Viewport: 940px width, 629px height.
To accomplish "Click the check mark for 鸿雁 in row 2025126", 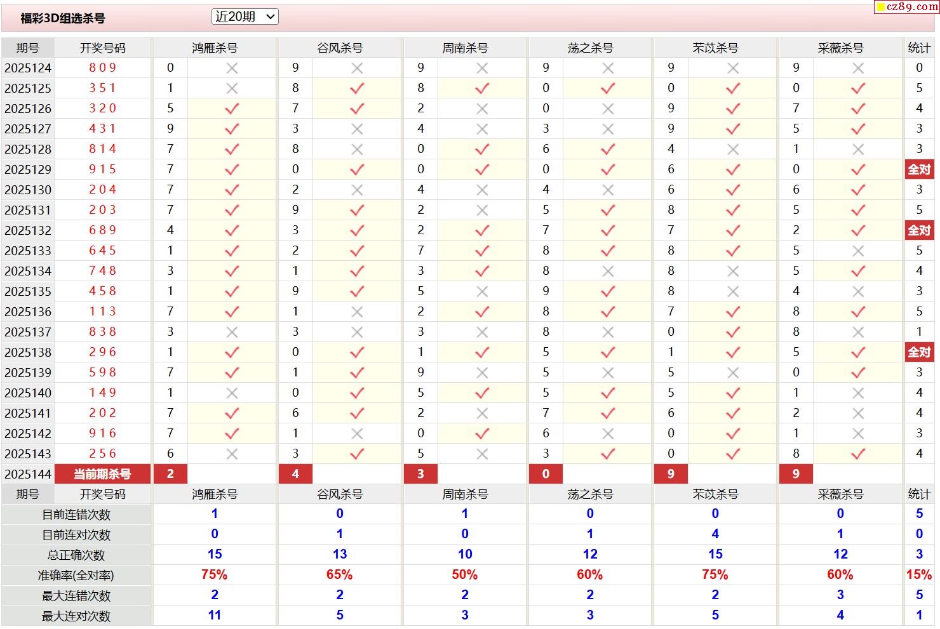I will coord(232,109).
